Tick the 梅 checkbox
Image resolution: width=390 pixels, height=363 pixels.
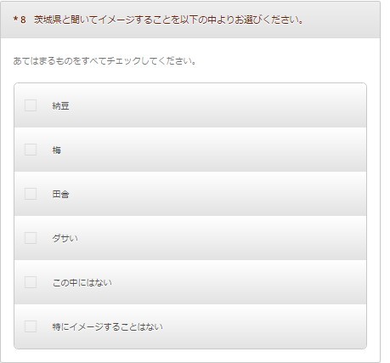pos(31,150)
